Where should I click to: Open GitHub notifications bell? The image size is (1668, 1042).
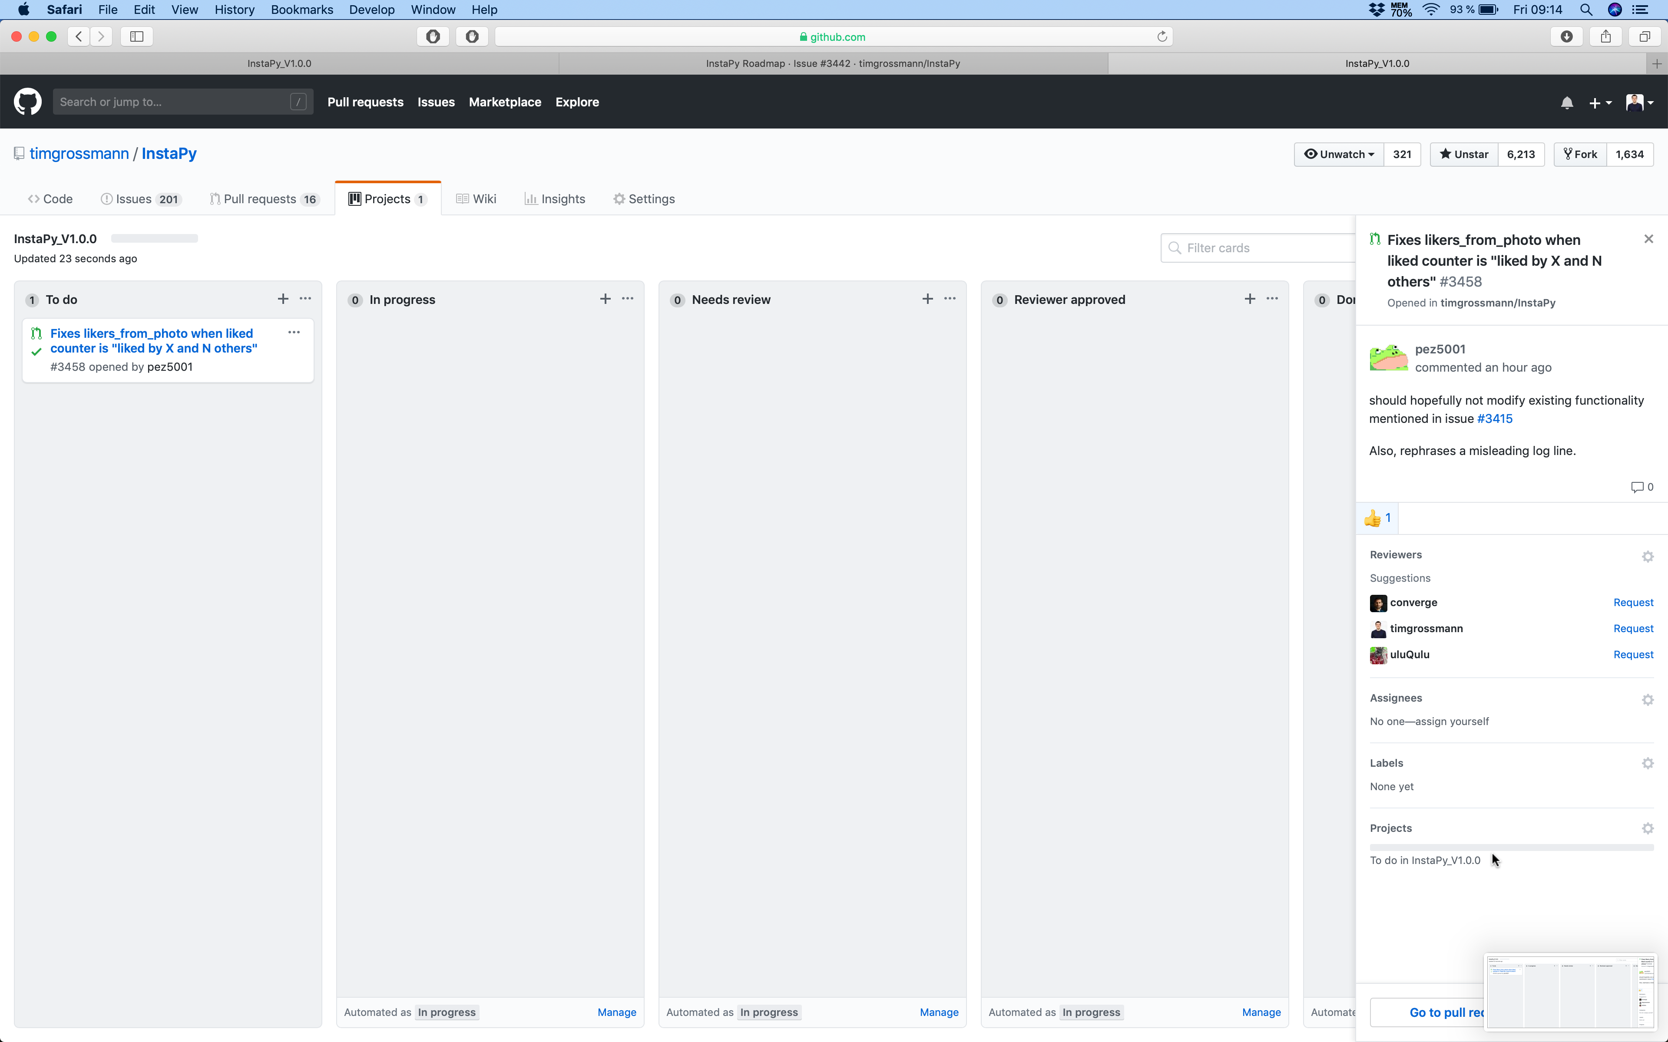pos(1567,102)
